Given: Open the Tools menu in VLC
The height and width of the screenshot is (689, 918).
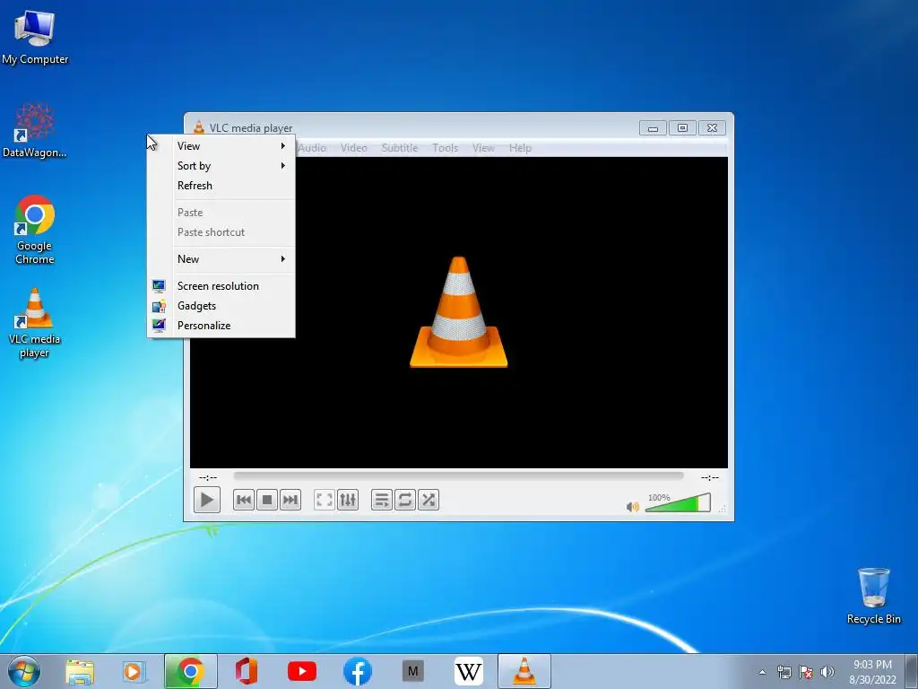Looking at the screenshot, I should [445, 148].
